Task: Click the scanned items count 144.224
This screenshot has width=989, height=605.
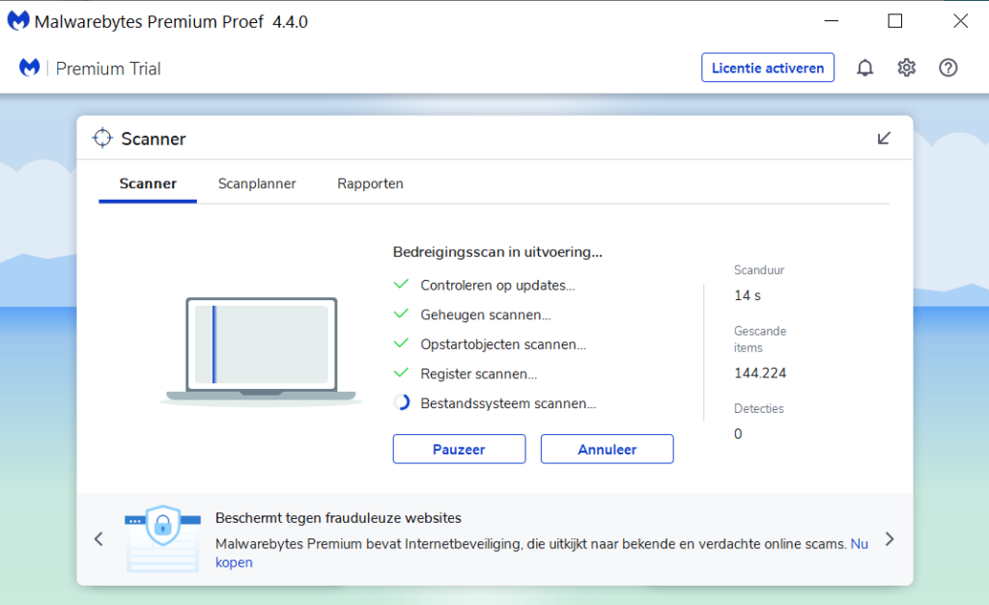Action: tap(760, 373)
